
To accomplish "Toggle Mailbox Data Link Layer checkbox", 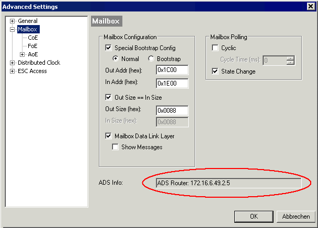I will (108, 136).
